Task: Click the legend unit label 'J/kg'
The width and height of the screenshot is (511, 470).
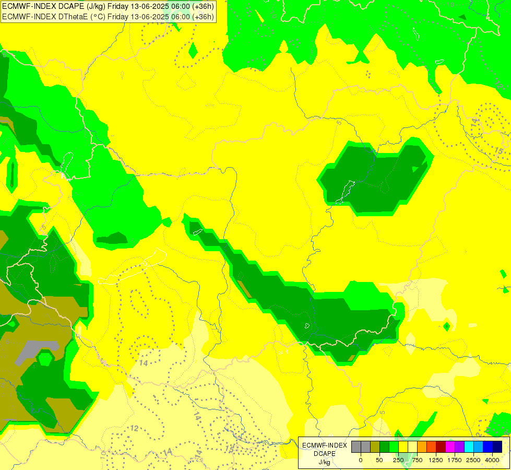Action: click(x=324, y=463)
